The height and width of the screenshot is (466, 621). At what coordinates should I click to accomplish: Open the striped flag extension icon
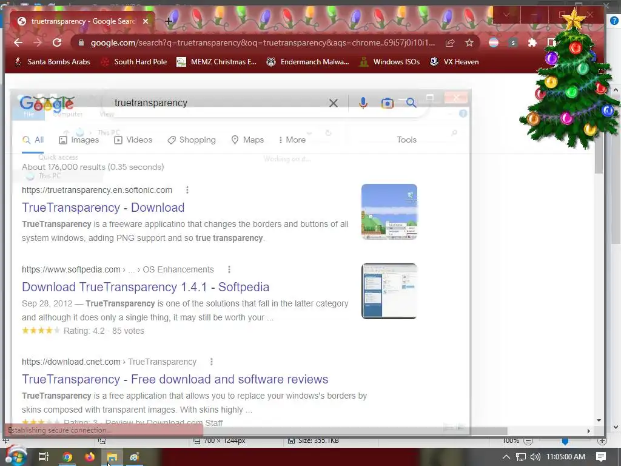pos(494,42)
